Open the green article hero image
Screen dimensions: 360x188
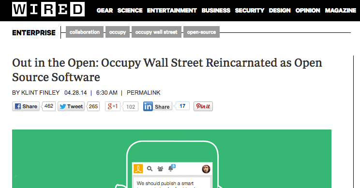pyautogui.click(x=172, y=159)
